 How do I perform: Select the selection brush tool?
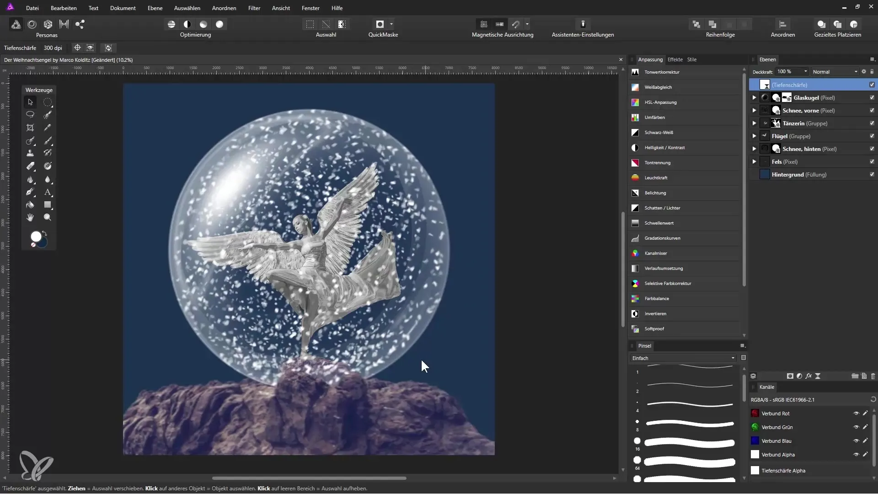pyautogui.click(x=48, y=115)
